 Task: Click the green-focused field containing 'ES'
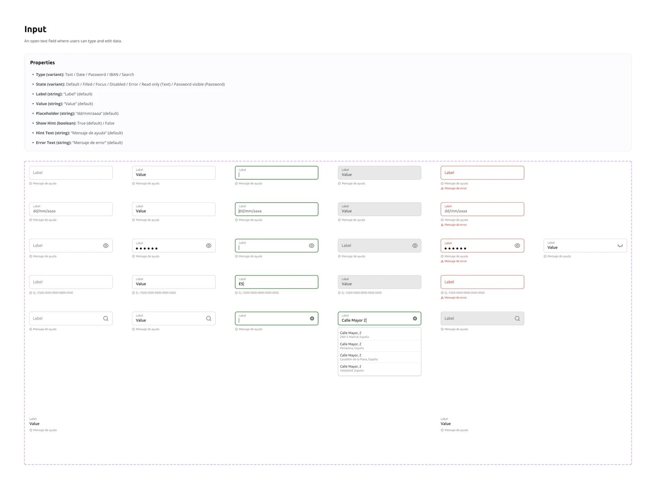pyautogui.click(x=276, y=282)
